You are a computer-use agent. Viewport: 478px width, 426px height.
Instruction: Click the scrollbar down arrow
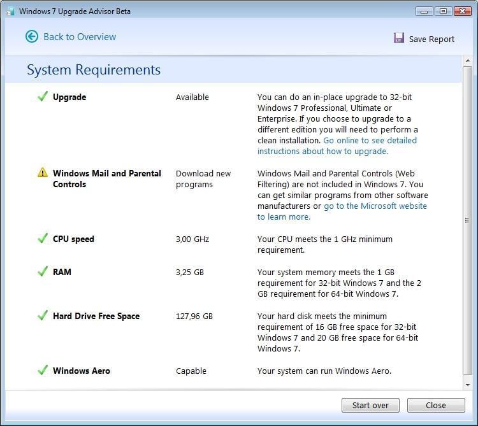[x=467, y=385]
